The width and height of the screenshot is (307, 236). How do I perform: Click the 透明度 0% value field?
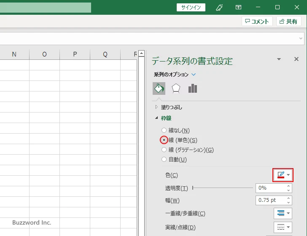pos(271,188)
